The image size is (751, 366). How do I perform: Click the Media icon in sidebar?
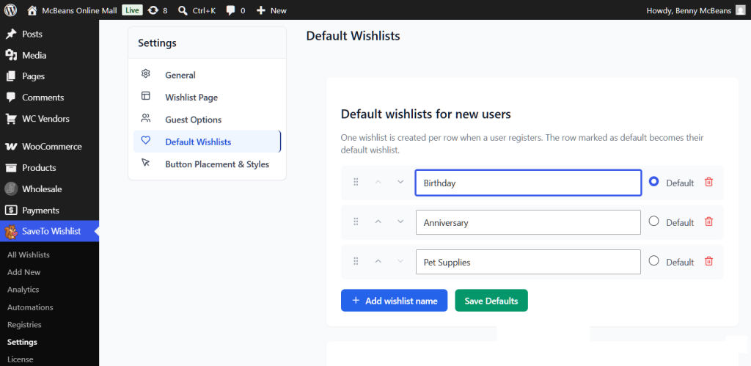[11, 55]
